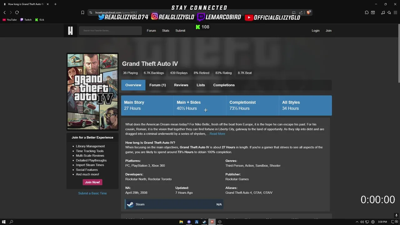The height and width of the screenshot is (225, 400).
Task: Open the volume icon in system tray
Action: tap(362, 222)
